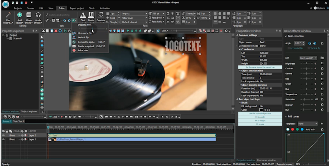Viewport: 329px width, 166px height.
Task: Click the black Color swatch in Brush settings
Action: click(261, 110)
